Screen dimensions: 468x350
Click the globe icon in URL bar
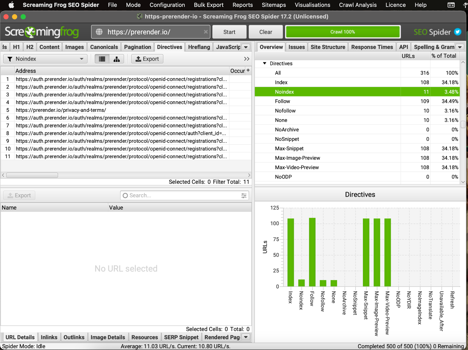point(99,32)
